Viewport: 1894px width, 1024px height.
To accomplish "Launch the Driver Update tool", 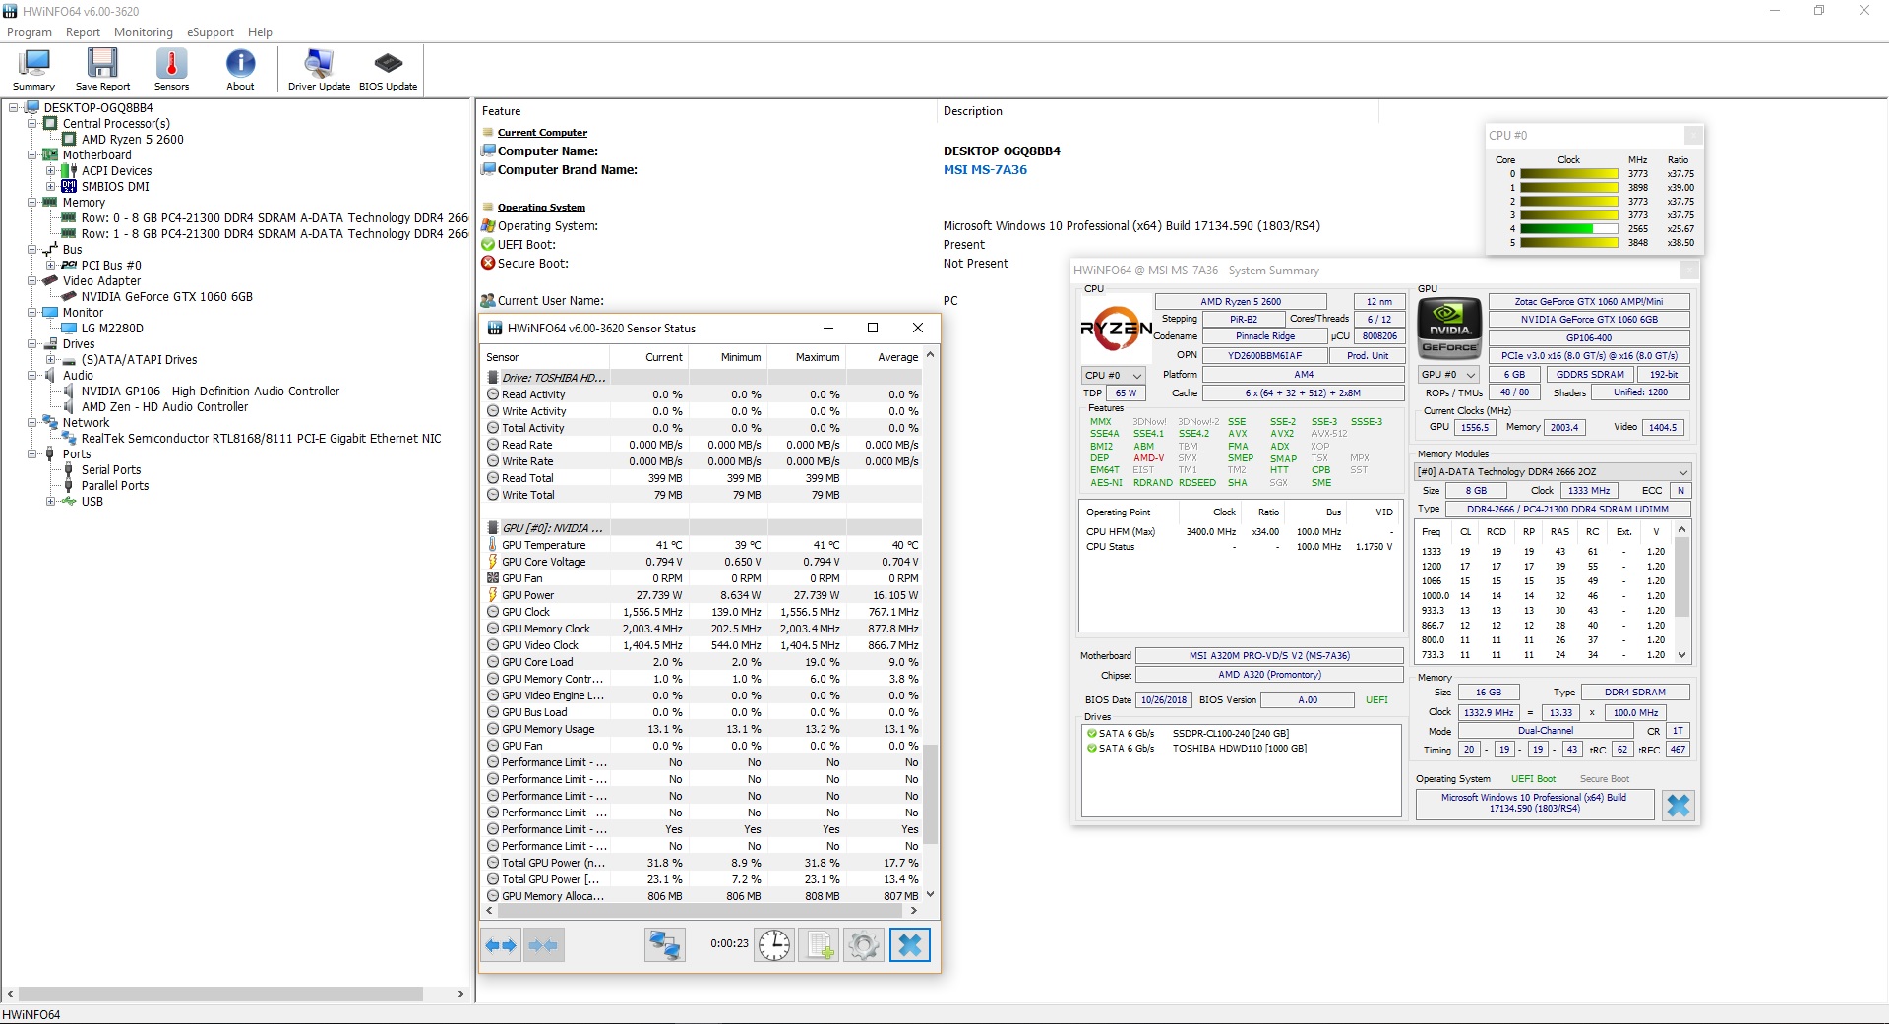I will (319, 69).
